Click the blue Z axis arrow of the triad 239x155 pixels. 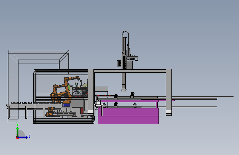point(23,137)
